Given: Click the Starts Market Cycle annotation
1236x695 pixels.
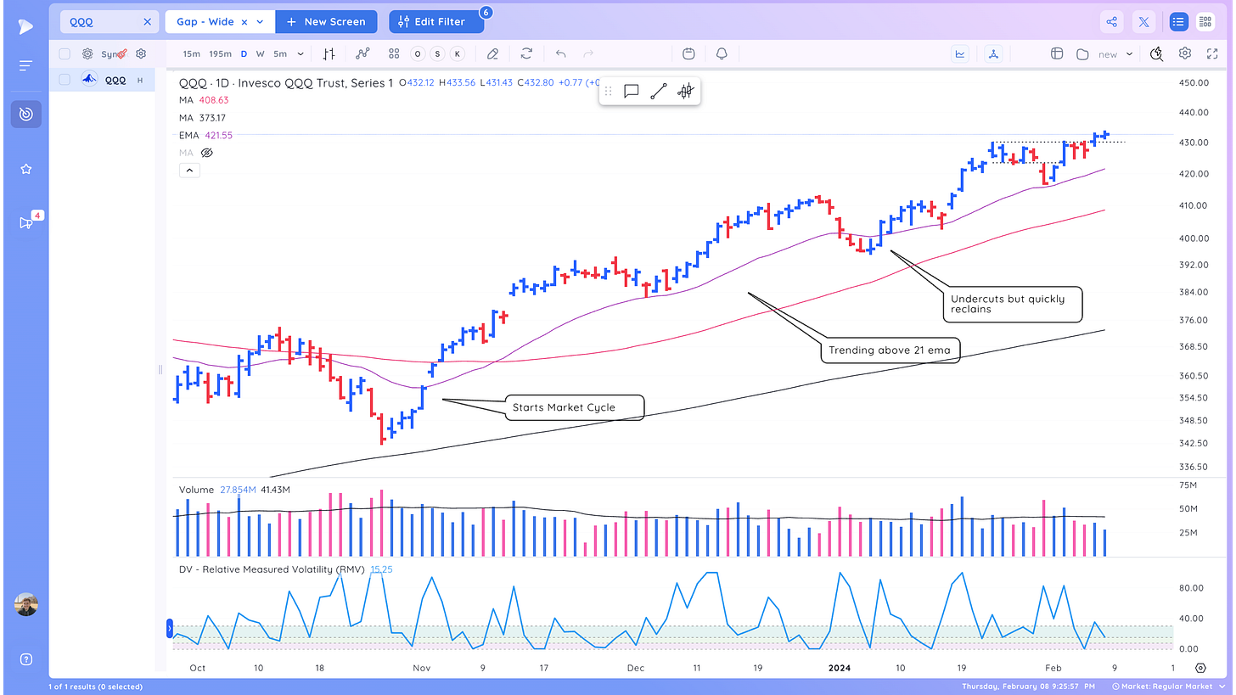Looking at the screenshot, I should click(575, 407).
